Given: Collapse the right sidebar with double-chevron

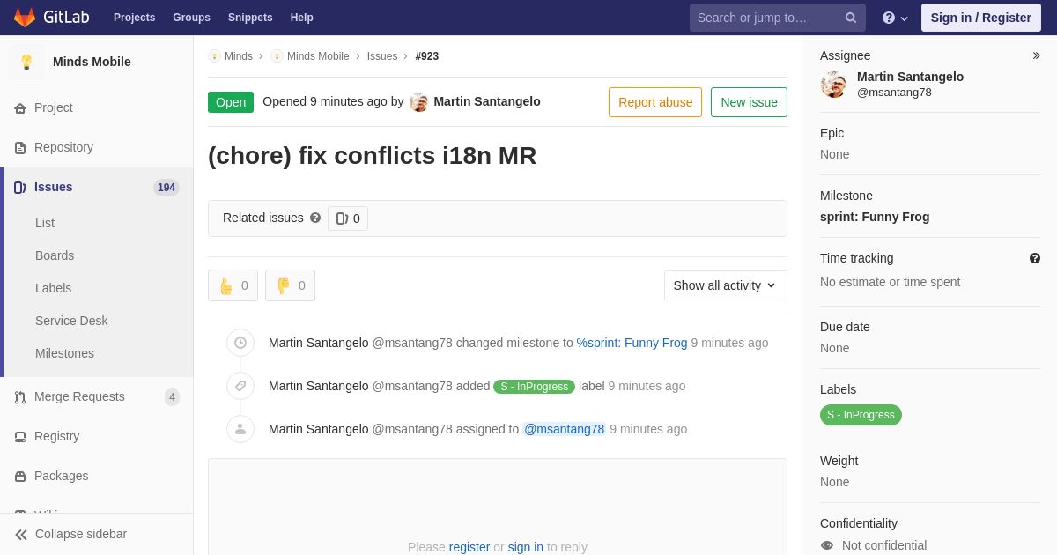Looking at the screenshot, I should [1036, 55].
